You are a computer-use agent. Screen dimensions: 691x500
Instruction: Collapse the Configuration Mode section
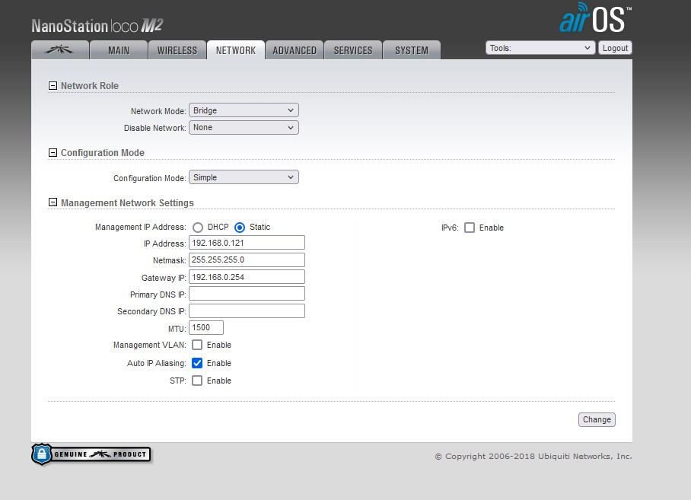tap(53, 152)
